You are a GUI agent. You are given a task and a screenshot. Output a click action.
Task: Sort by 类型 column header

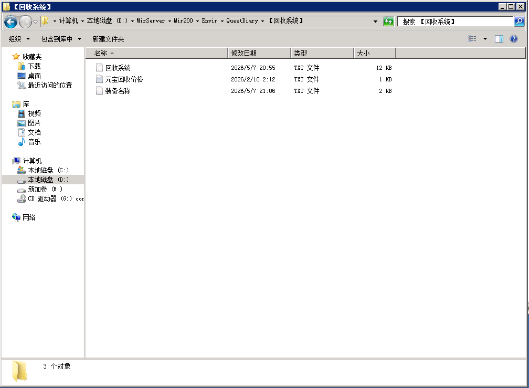coord(323,53)
